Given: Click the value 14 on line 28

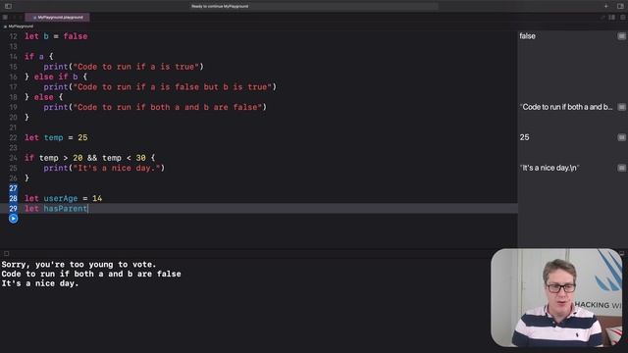Looking at the screenshot, I should (x=97, y=198).
